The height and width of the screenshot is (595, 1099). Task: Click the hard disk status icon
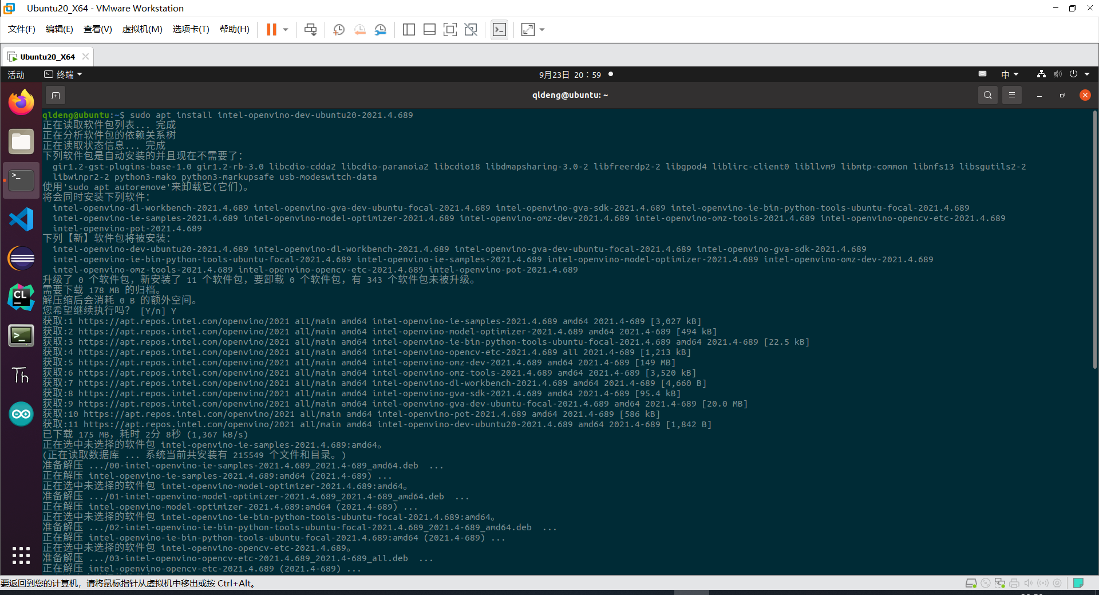click(971, 583)
